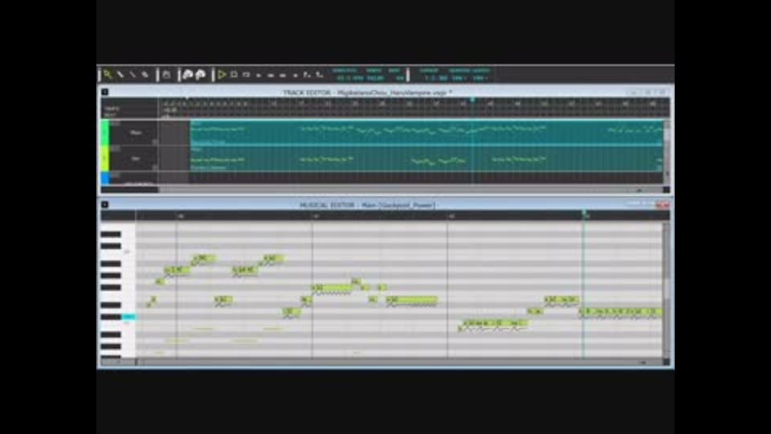Click the Har track yellow-green color strip
The width and height of the screenshot is (771, 434).
coord(104,158)
